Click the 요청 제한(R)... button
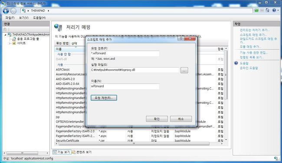Viewport: 282px width, 163px height. (104, 98)
